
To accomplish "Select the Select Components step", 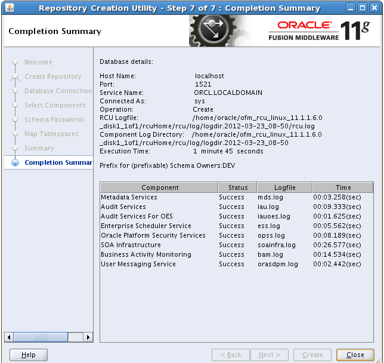I will (x=55, y=105).
